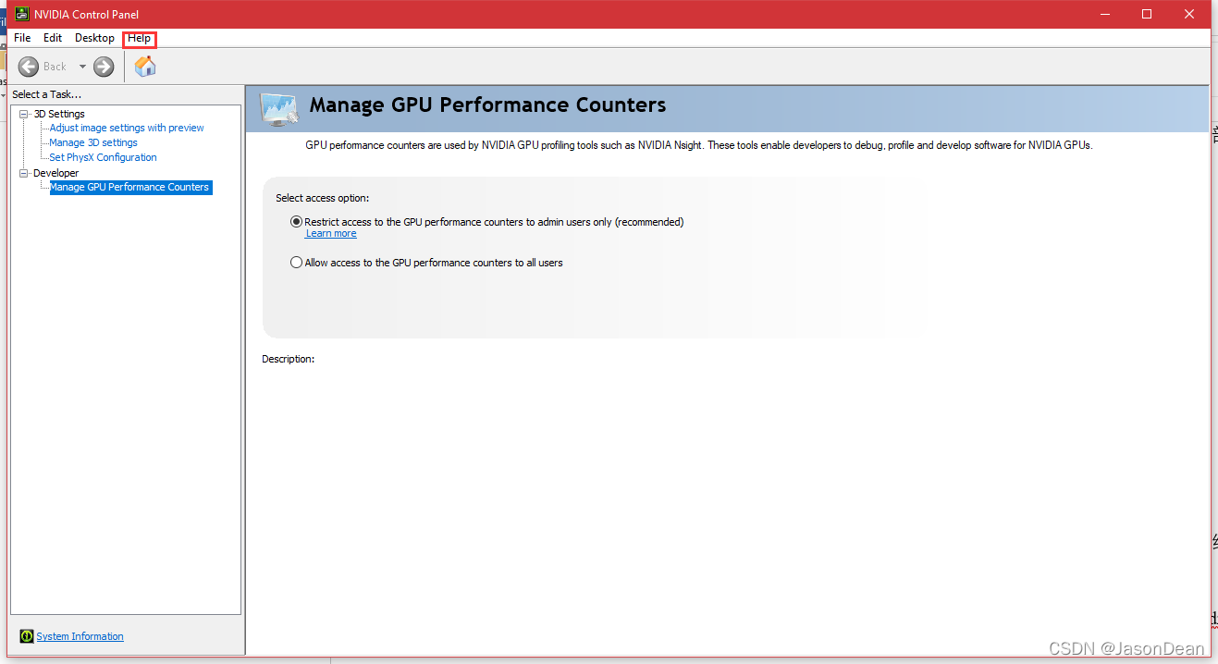The height and width of the screenshot is (664, 1218).
Task: Click the Forward arrow button
Action: pos(104,67)
